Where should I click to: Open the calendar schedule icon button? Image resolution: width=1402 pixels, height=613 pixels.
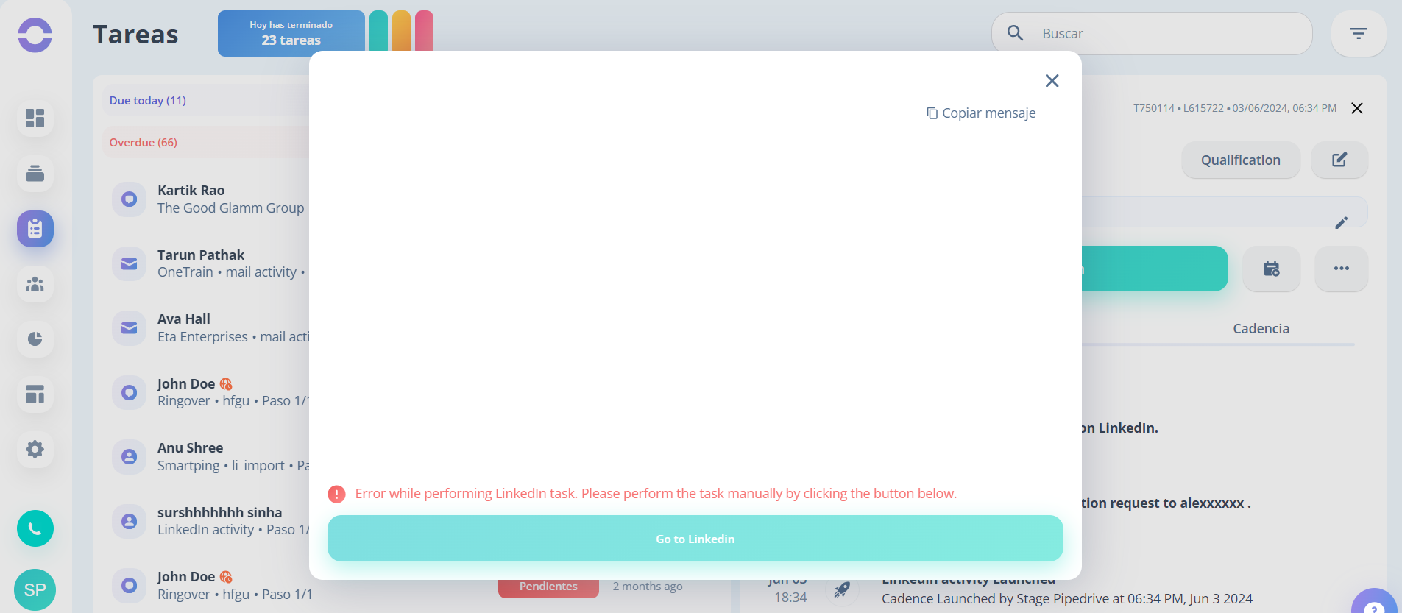tap(1272, 269)
